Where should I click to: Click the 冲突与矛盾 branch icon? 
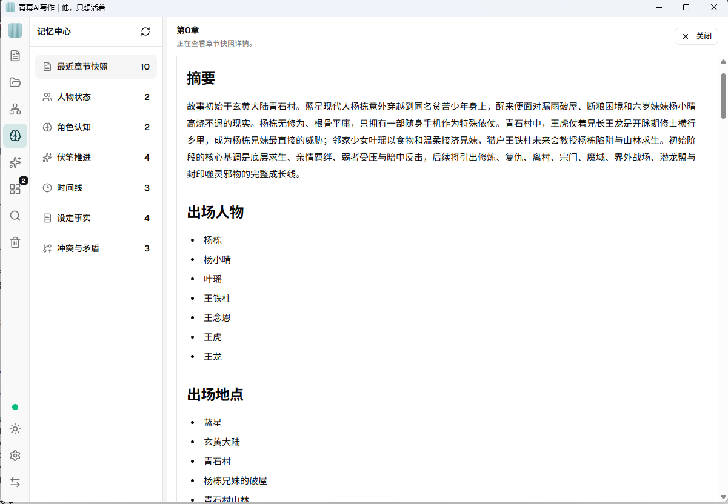pyautogui.click(x=47, y=248)
